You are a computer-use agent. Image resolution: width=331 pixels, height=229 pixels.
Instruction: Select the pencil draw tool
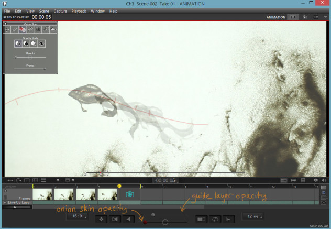click(x=15, y=30)
